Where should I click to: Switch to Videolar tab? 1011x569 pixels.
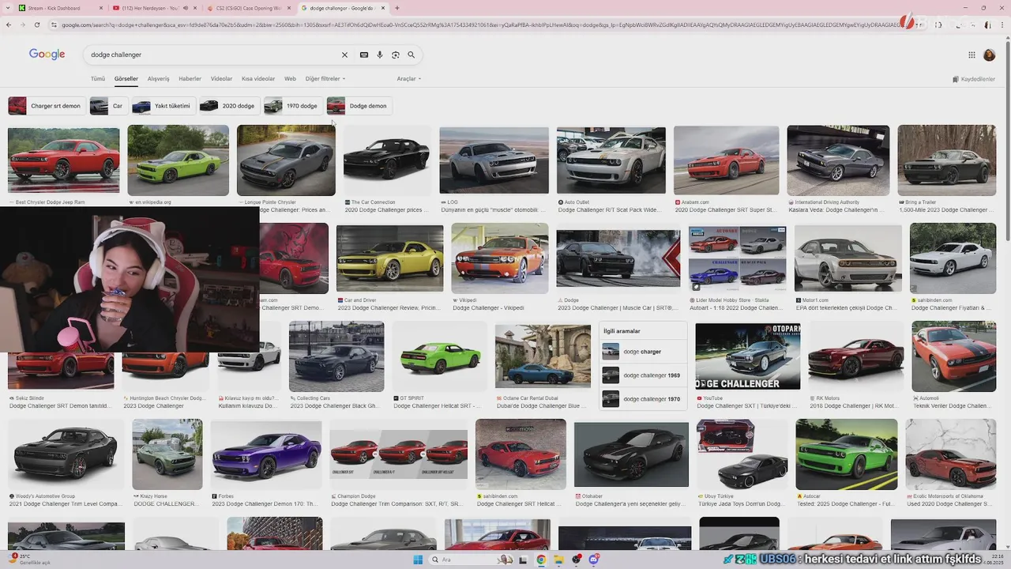pos(222,79)
